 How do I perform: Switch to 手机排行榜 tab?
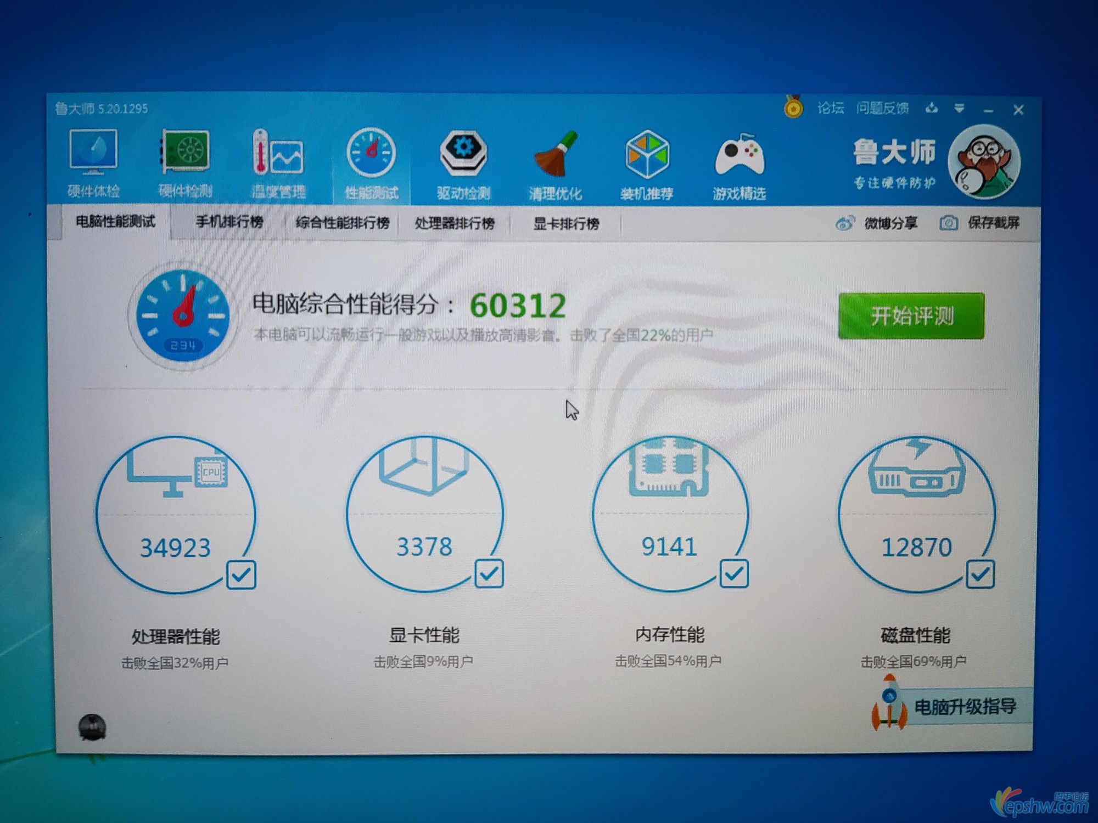pyautogui.click(x=229, y=222)
